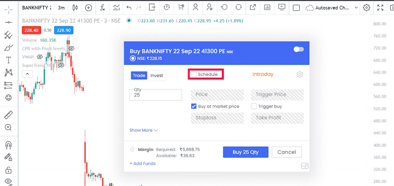Open the chart patterns tool
Image resolution: width=394 pixels, height=186 pixels.
(9, 72)
